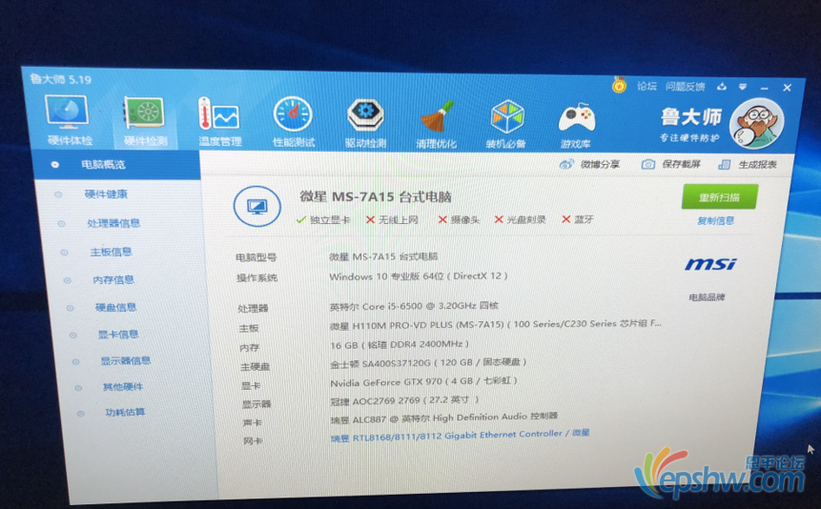Viewport: 821px width, 509px height.
Task: Open 主板信息 in sidebar
Action: pyautogui.click(x=111, y=252)
